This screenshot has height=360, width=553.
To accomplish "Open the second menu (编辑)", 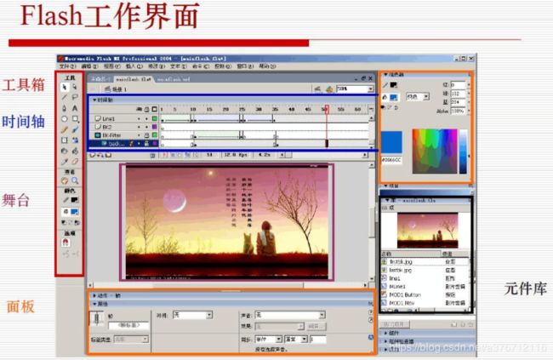I will [x=89, y=66].
